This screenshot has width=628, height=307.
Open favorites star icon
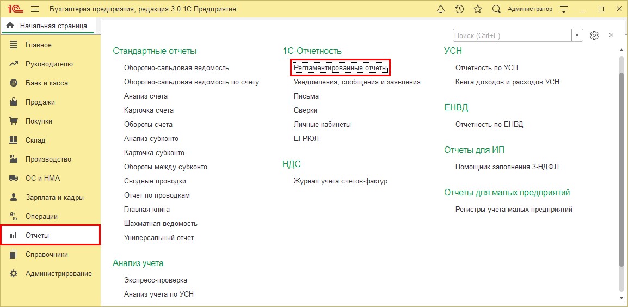(x=478, y=9)
